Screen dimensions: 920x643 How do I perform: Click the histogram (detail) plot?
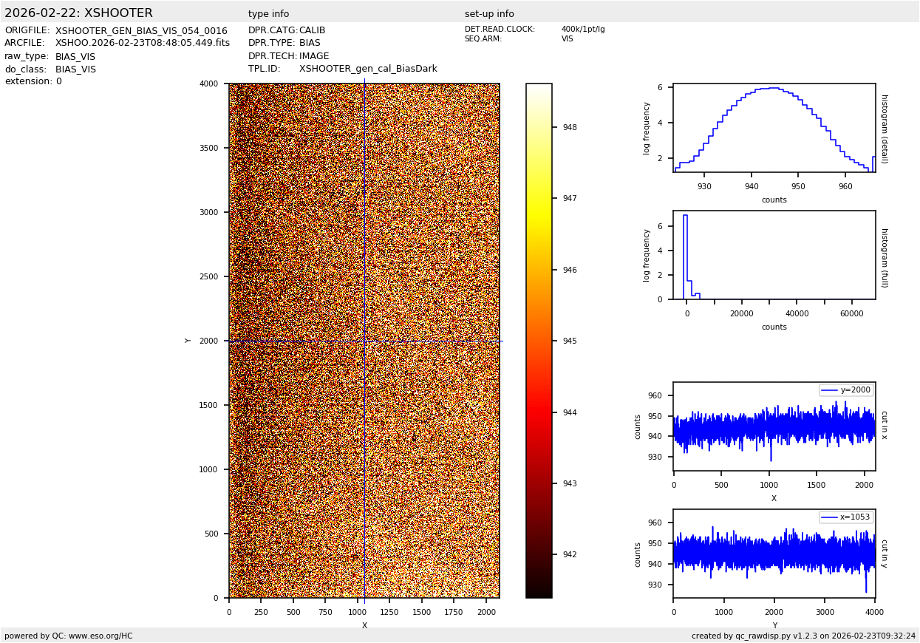click(774, 128)
